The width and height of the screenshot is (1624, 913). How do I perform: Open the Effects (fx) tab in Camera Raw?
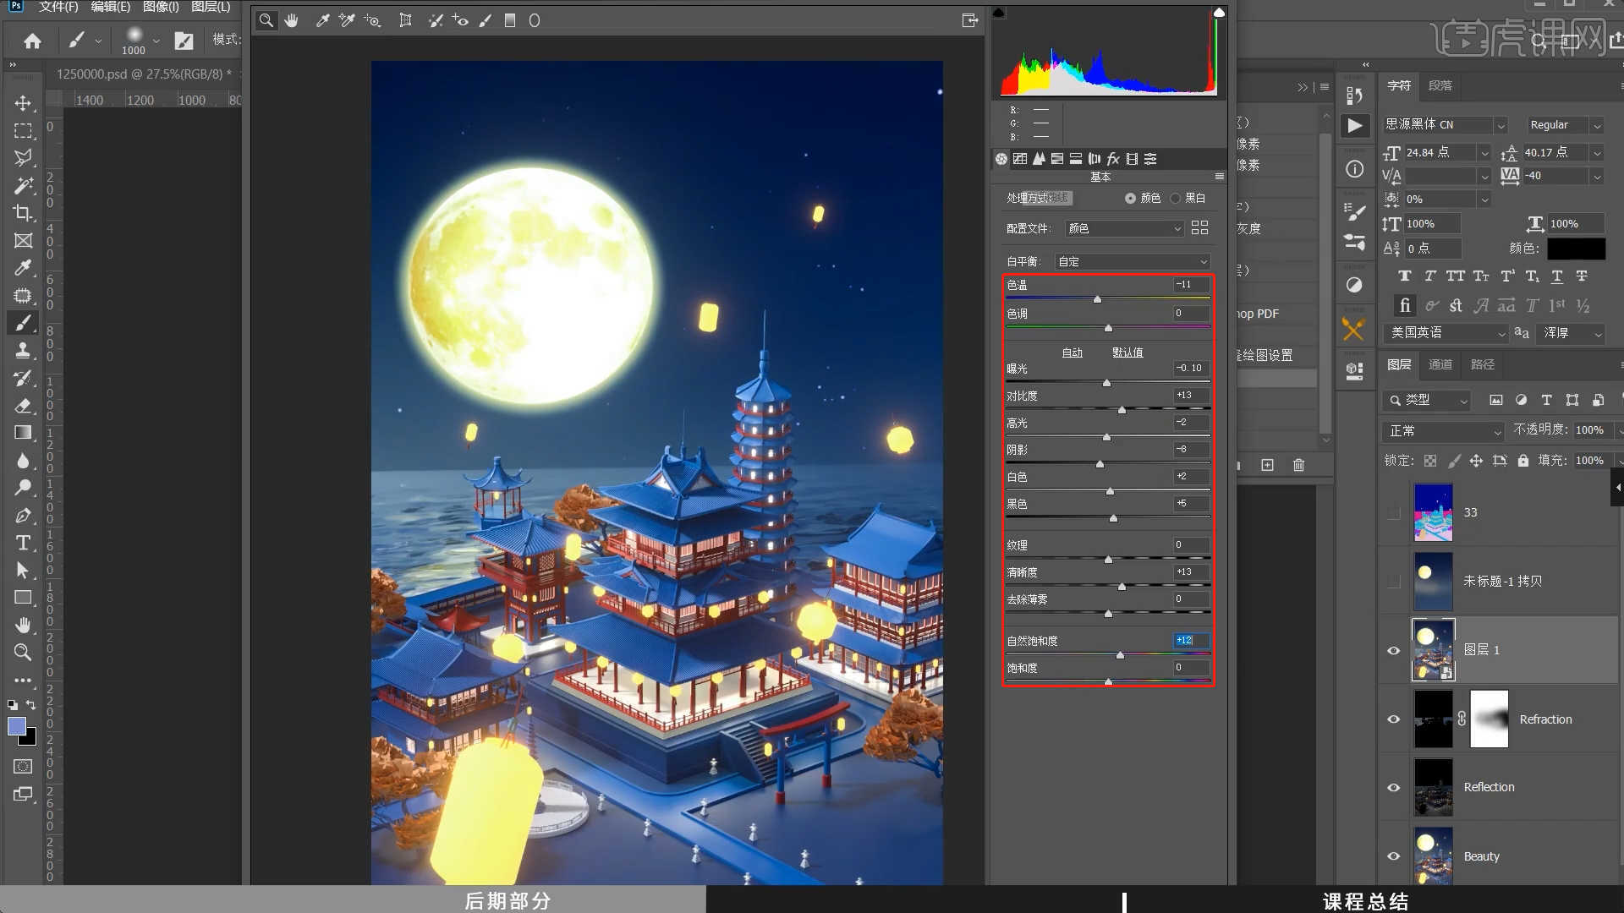1114,159
